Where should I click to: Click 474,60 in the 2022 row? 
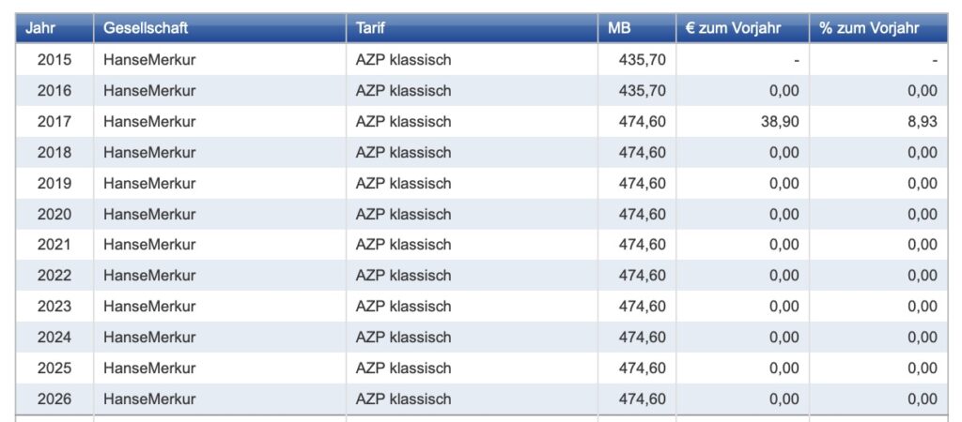(x=643, y=276)
